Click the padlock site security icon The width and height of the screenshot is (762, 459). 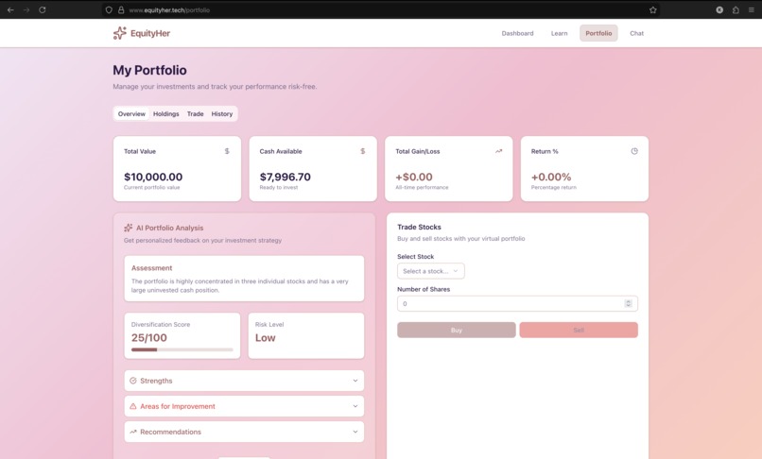121,9
